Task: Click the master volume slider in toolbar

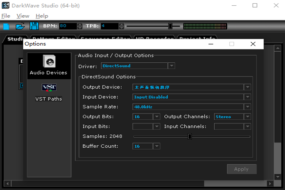Action: coord(170,26)
